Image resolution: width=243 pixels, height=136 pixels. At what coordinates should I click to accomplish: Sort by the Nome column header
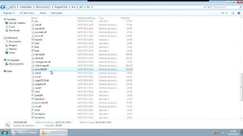tap(34, 18)
